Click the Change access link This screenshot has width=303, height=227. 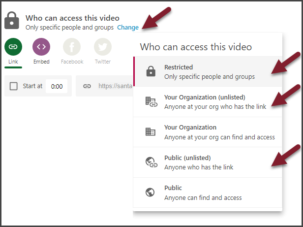pyautogui.click(x=128, y=28)
